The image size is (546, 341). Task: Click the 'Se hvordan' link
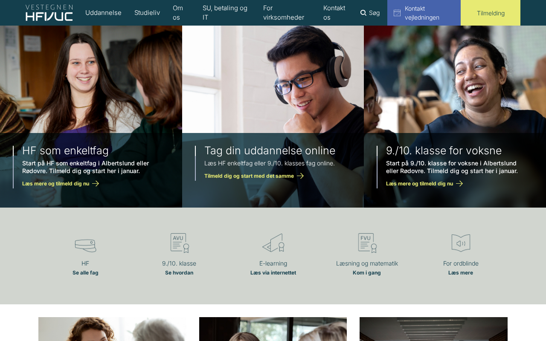(x=179, y=273)
